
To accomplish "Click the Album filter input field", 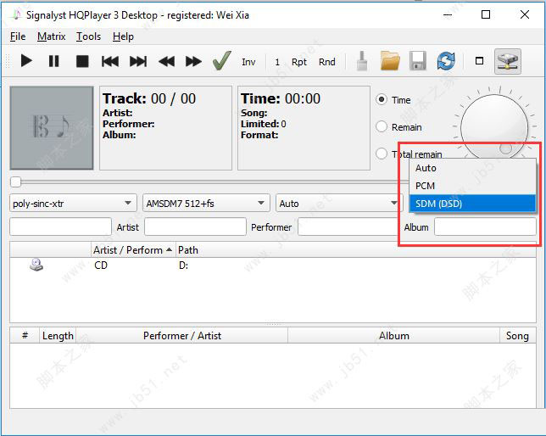I will 485,226.
